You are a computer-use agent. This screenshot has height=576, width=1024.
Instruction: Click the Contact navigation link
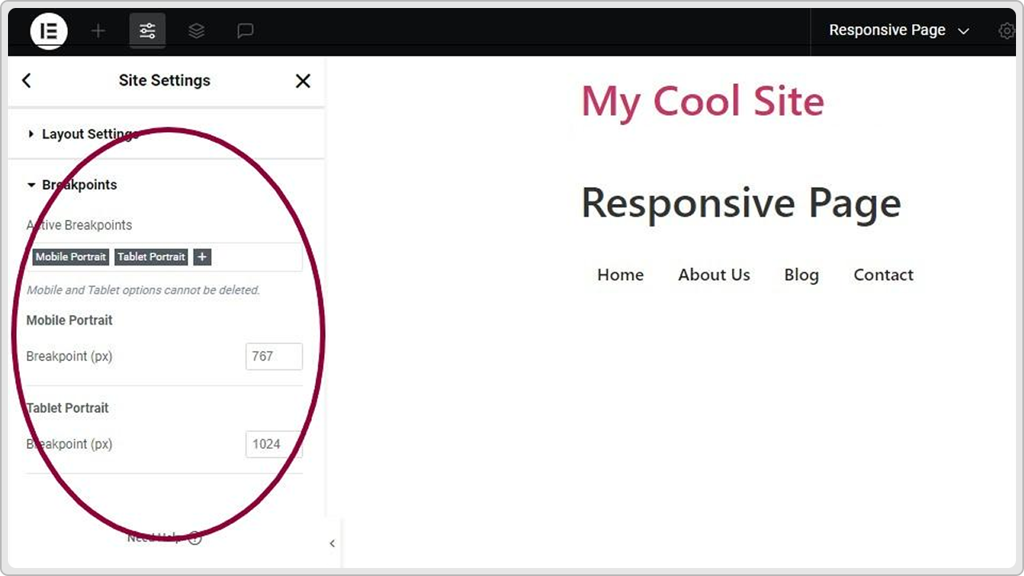pos(883,274)
